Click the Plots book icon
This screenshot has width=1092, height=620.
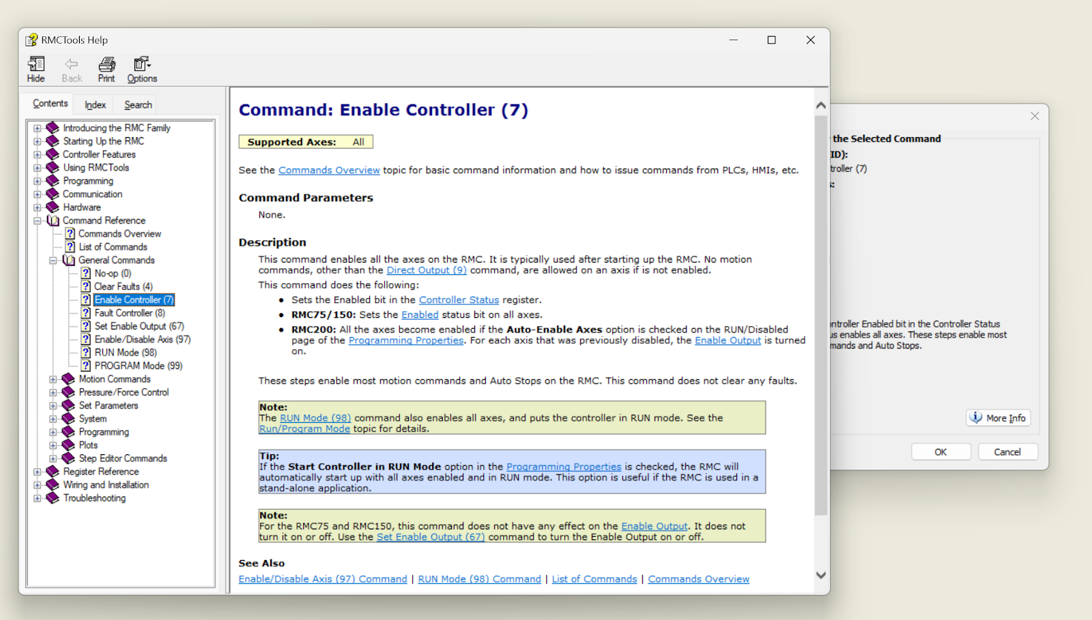(x=68, y=445)
